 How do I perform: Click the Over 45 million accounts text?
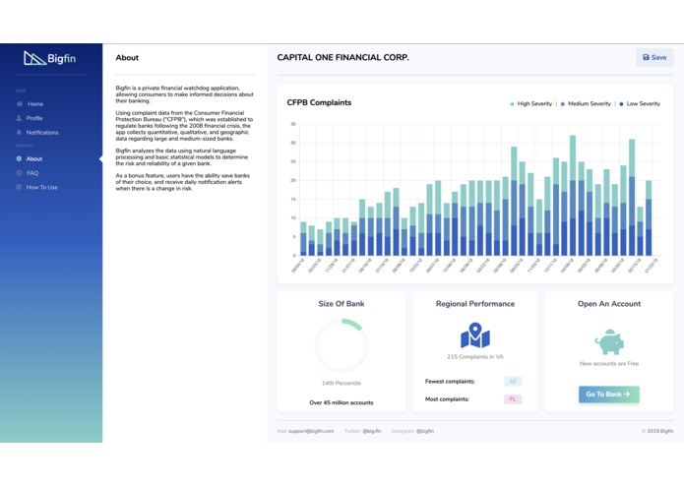[342, 402]
